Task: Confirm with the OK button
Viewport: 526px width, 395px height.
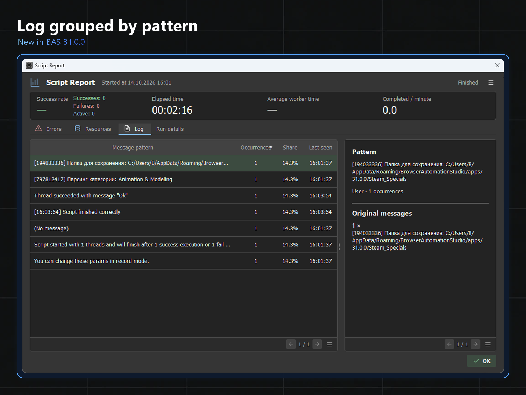Action: pos(482,361)
